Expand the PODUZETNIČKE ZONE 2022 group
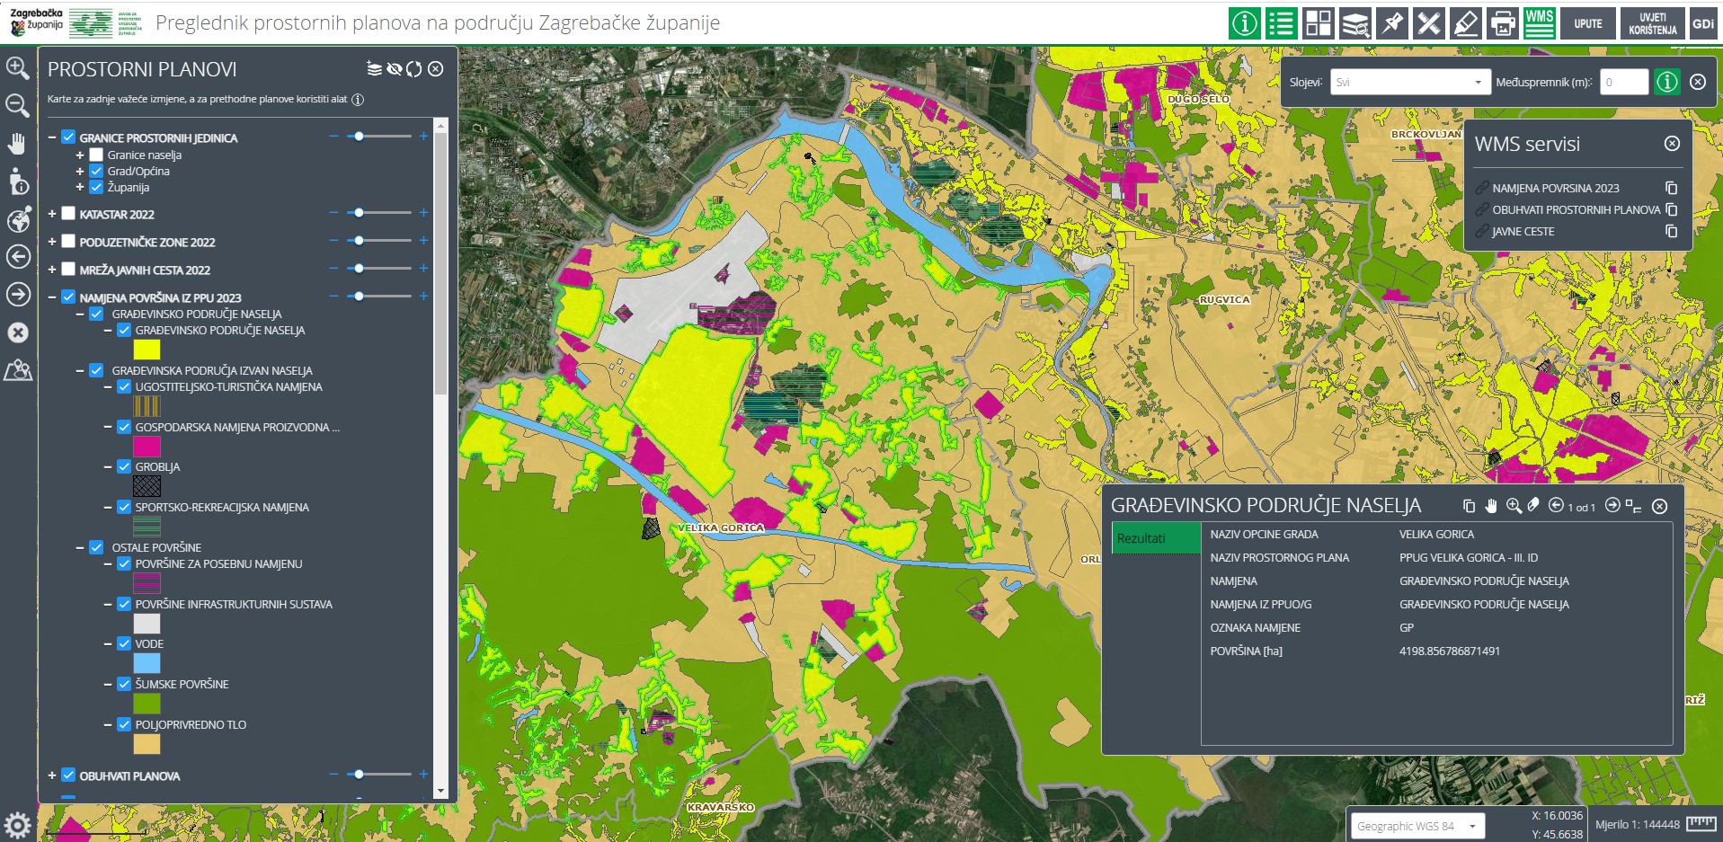 (x=52, y=242)
